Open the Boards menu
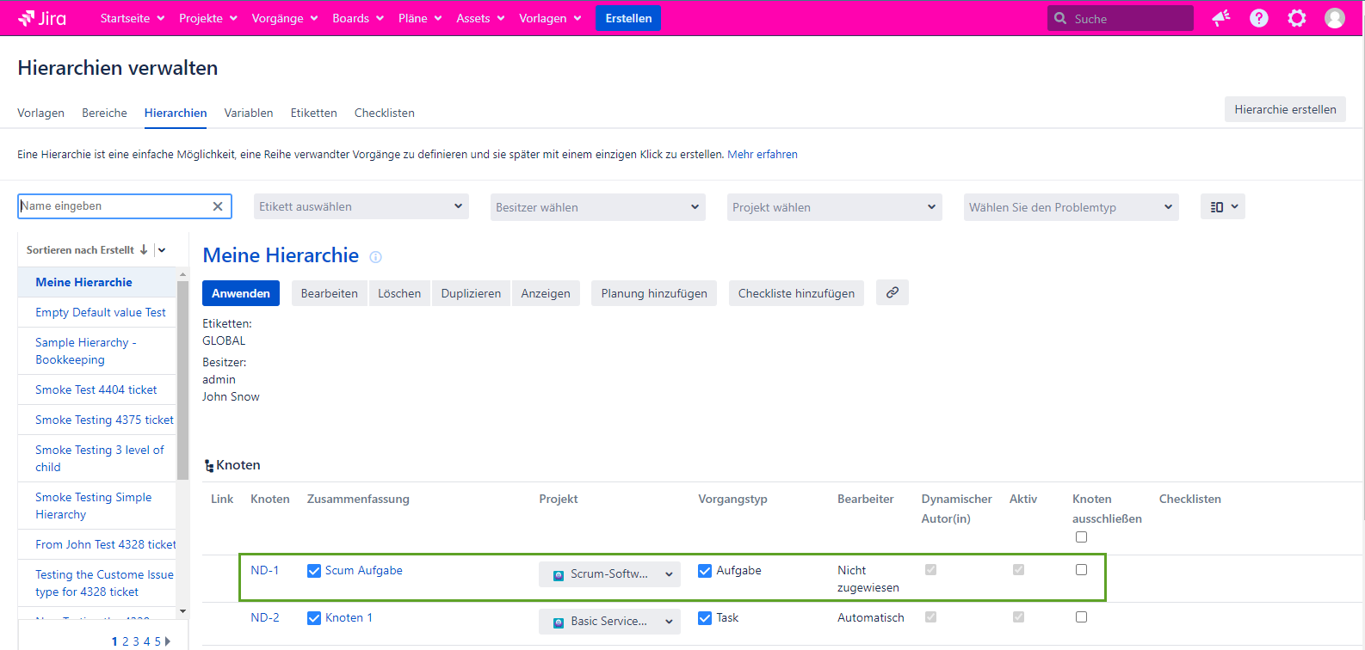Viewport: 1365px width, 650px height. coord(357,18)
